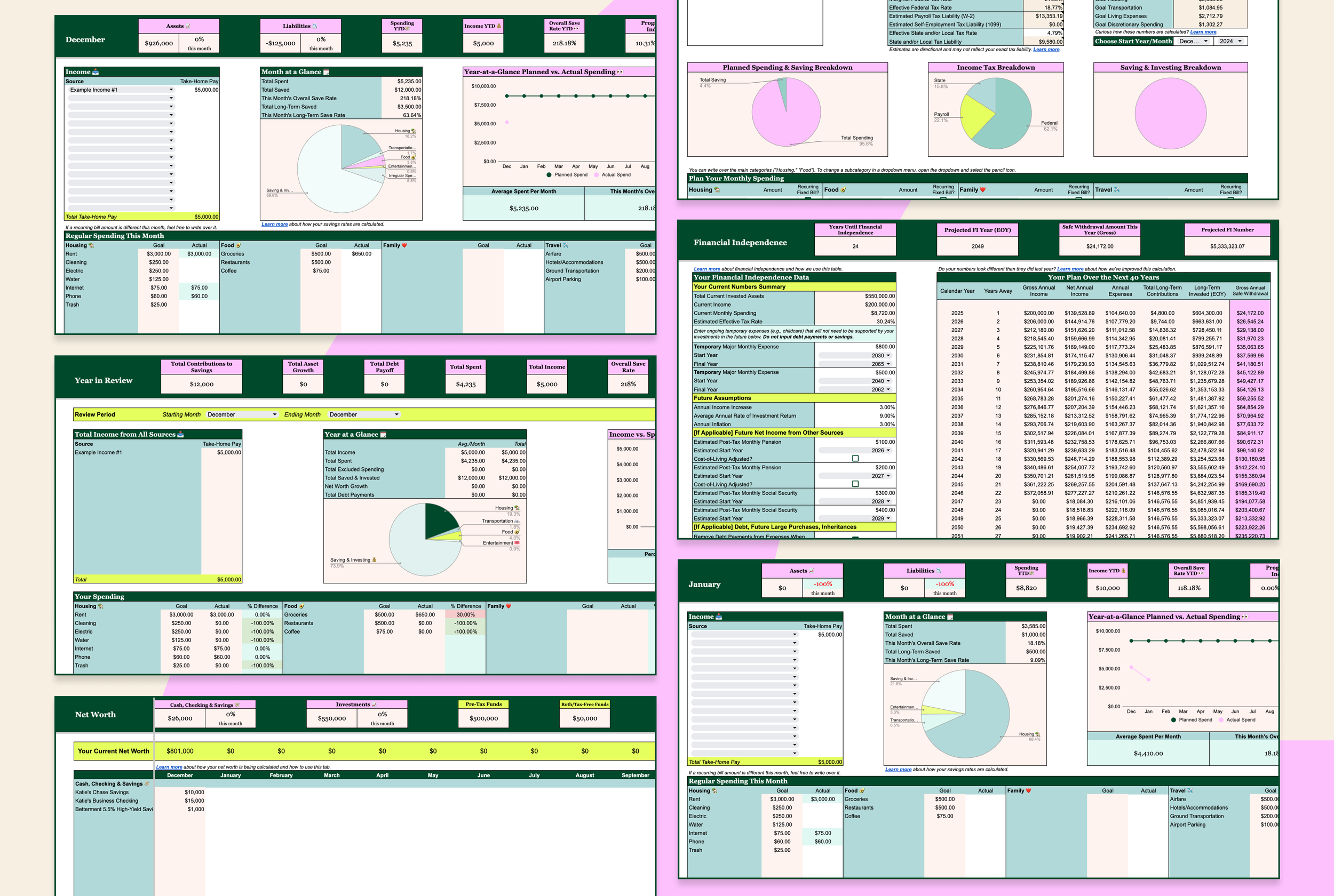
Task: Click the avocado icon beside Food in Year in Review
Action: tap(302, 606)
